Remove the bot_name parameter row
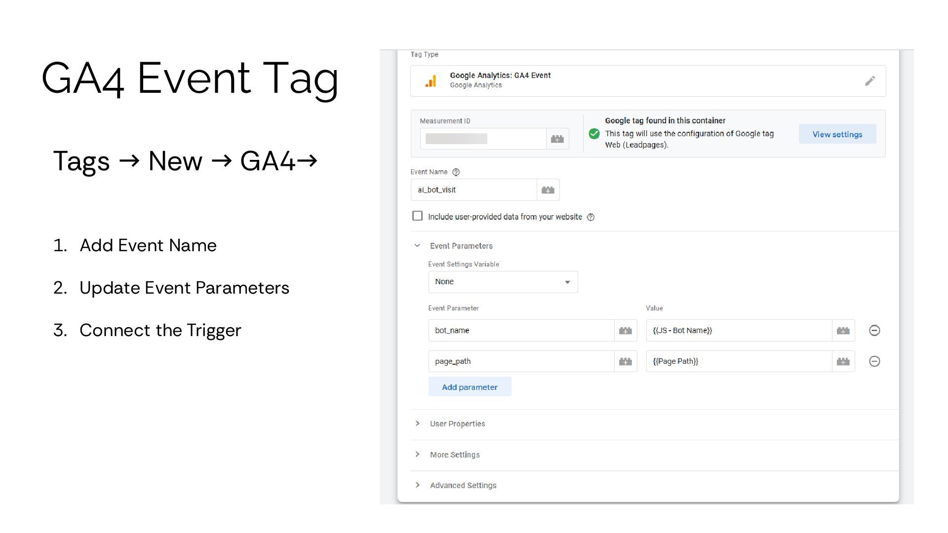This screenshot has width=948, height=533. (874, 331)
